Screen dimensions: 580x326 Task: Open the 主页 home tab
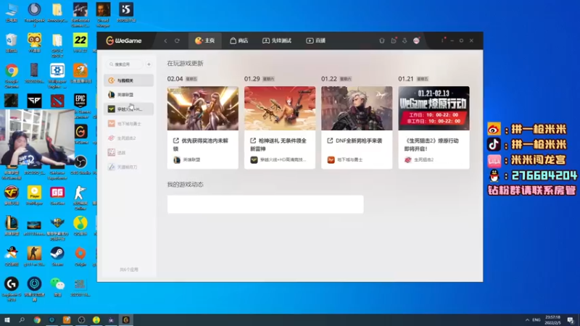[x=205, y=41]
